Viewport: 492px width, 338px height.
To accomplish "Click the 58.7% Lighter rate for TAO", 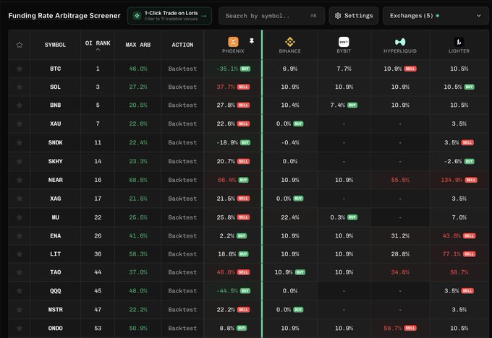I will click(459, 272).
